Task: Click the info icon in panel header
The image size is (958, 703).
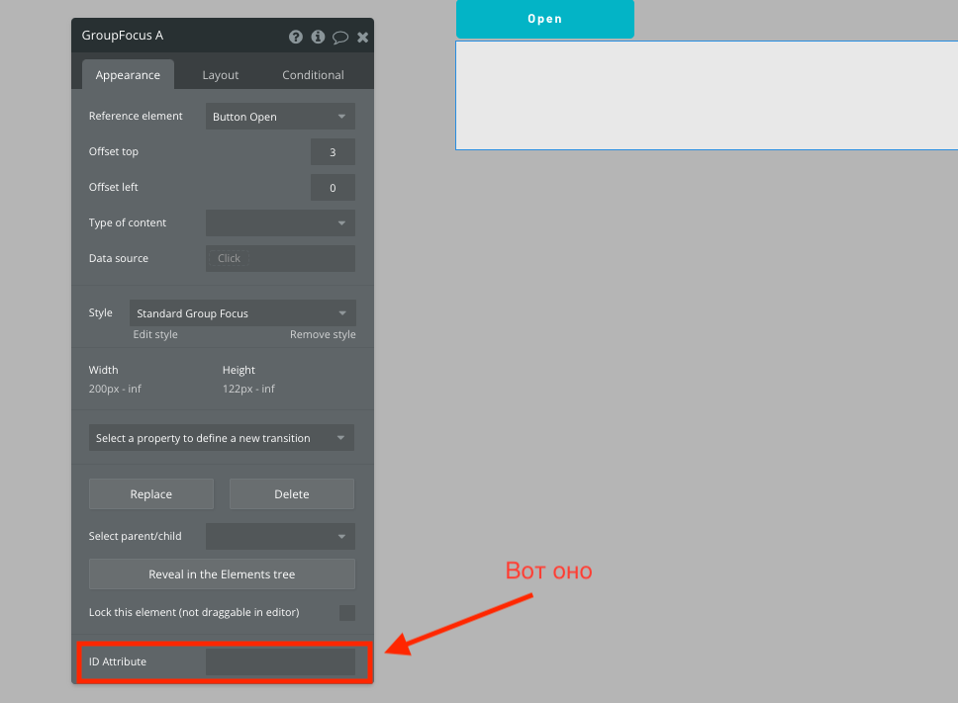Action: [318, 38]
